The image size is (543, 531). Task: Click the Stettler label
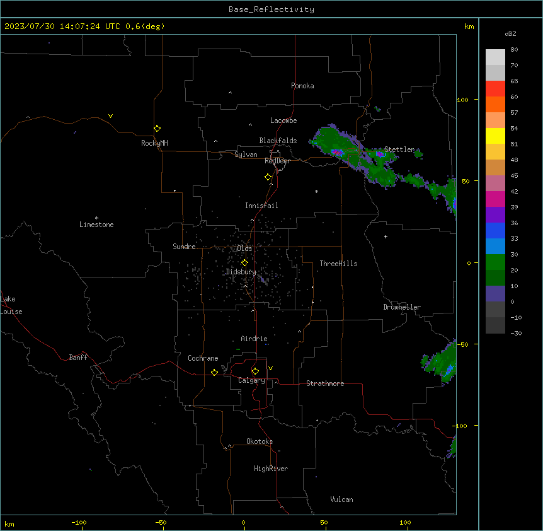[x=399, y=149]
